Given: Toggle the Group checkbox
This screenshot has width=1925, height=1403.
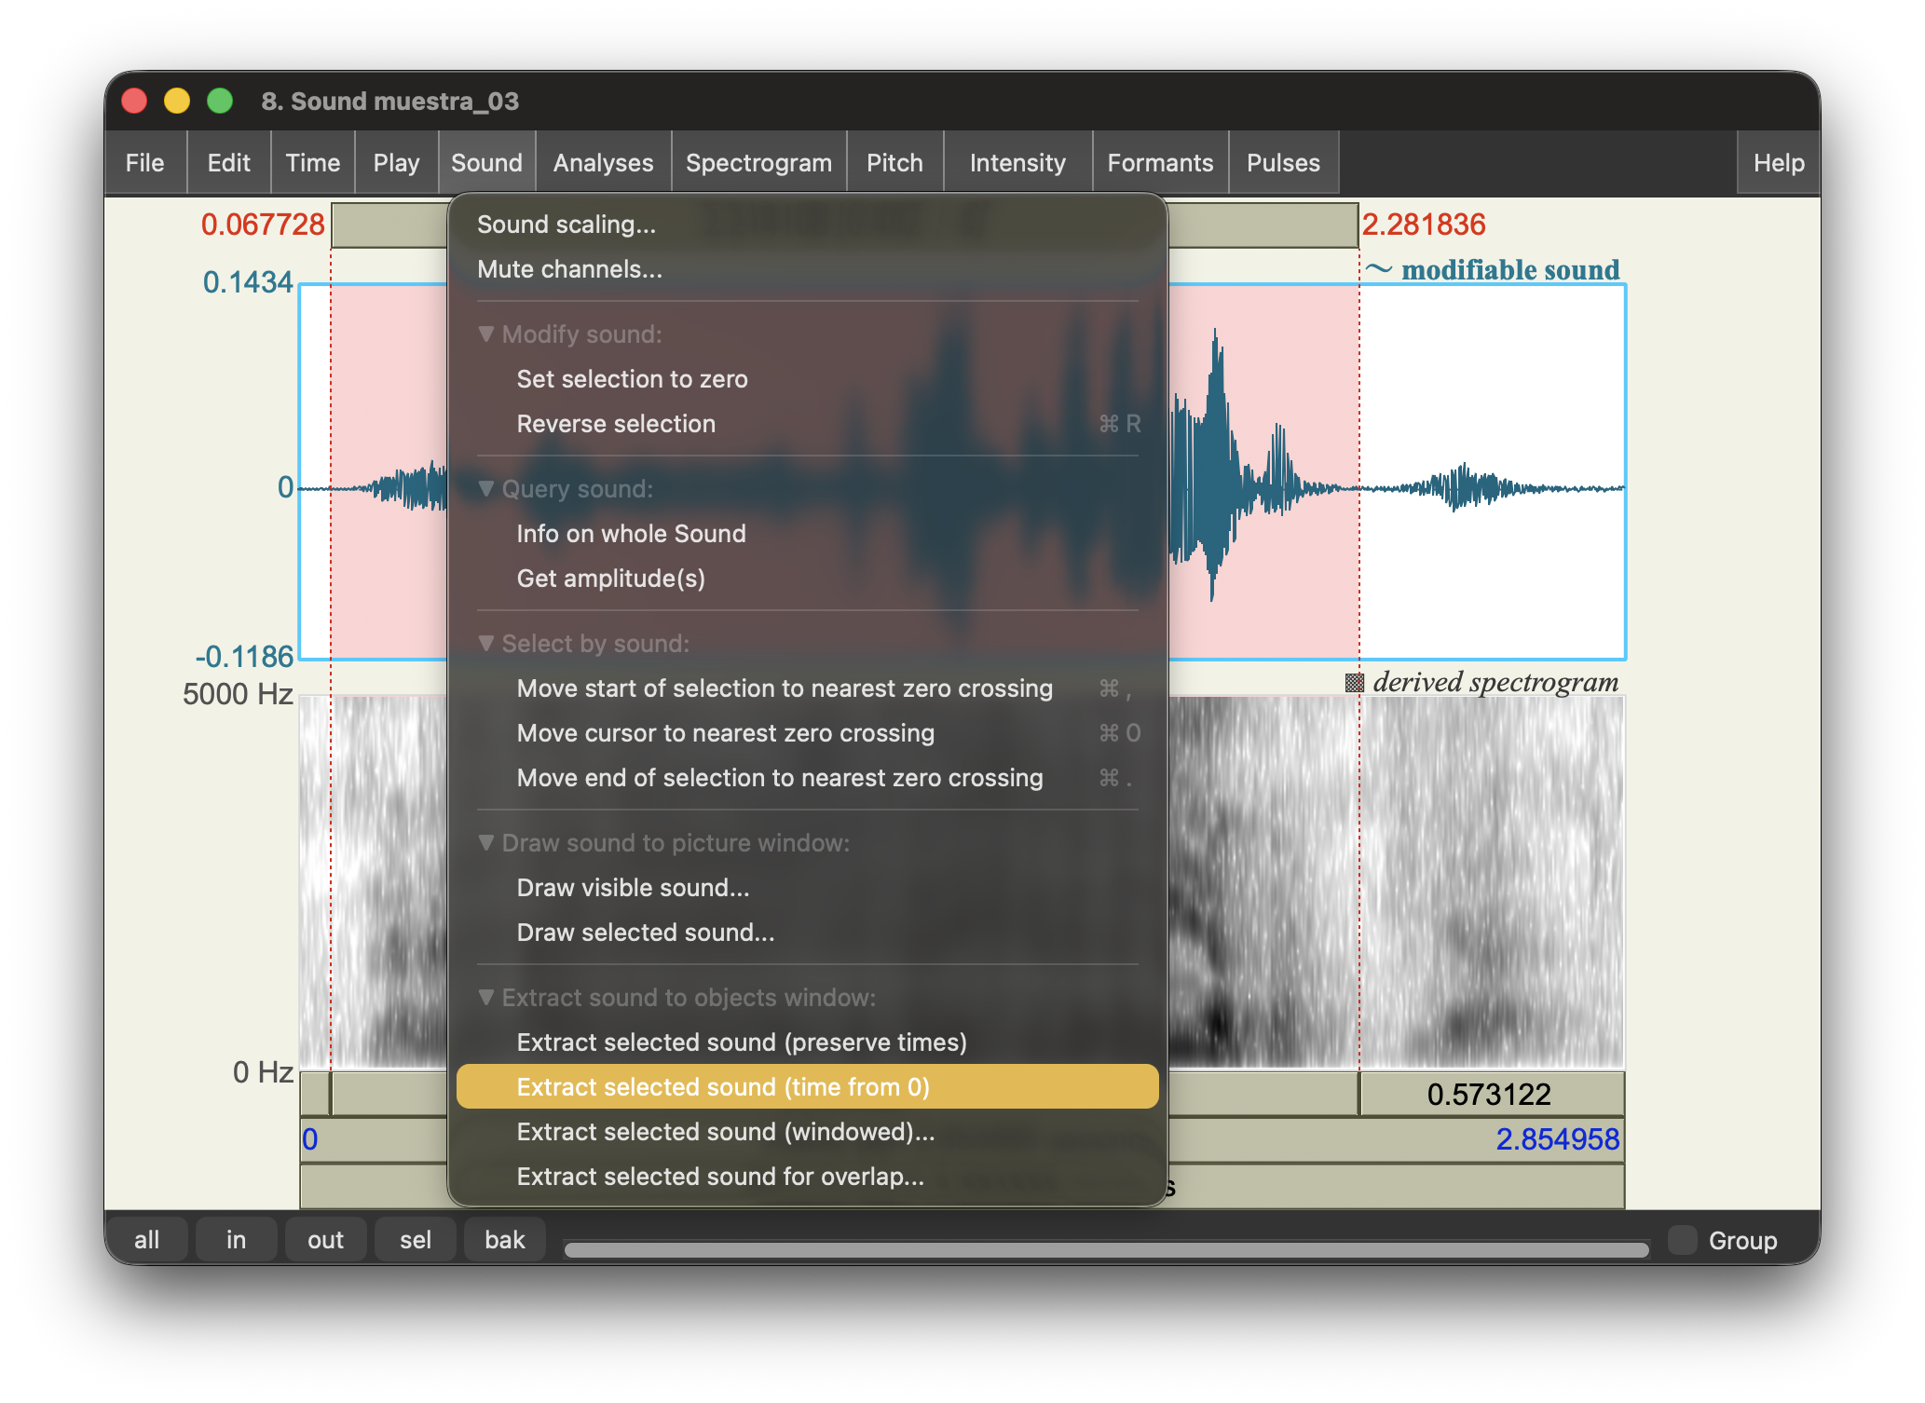Looking at the screenshot, I should point(1683,1239).
